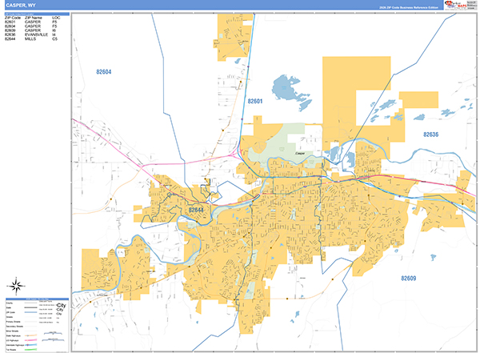The width and height of the screenshot is (480, 353).
Task: Select the 82636 ZIP label on map
Action: (430, 134)
